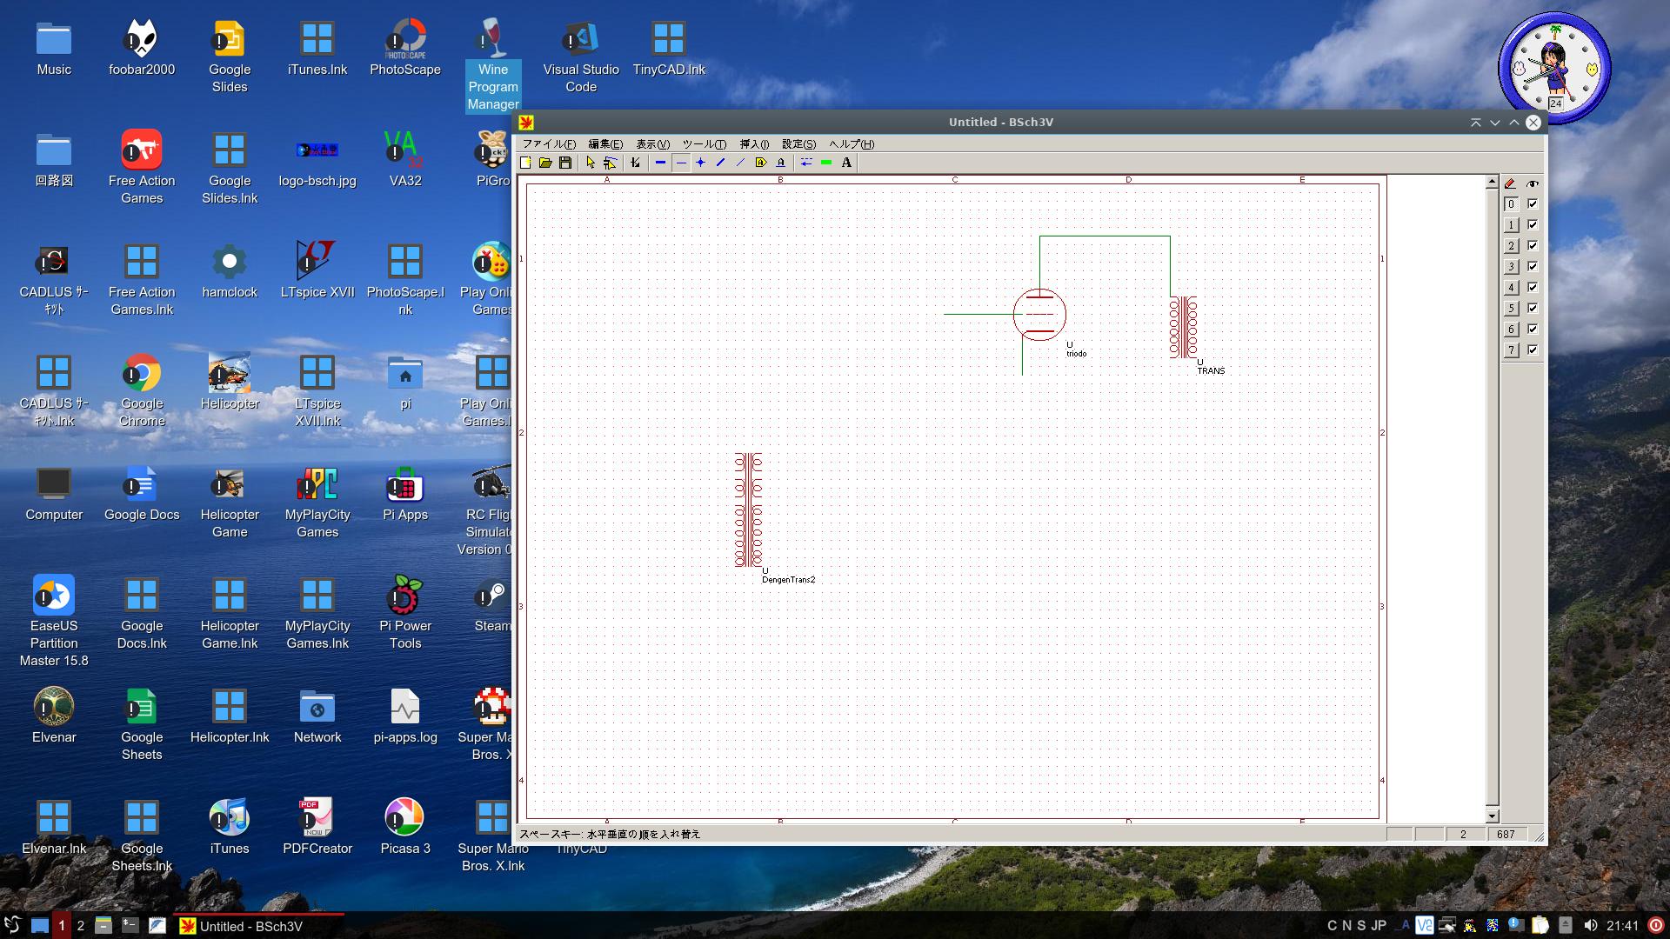The width and height of the screenshot is (1670, 939).
Task: Click vertical scrollbar down arrow
Action: 1493,816
